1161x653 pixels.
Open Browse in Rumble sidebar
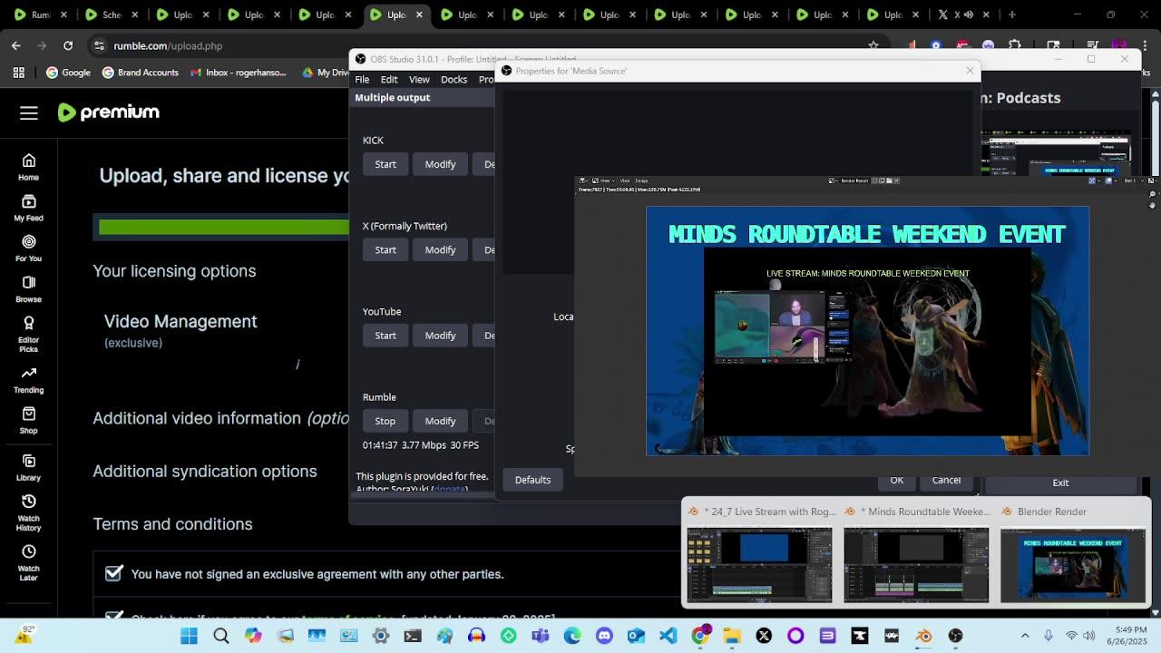pos(28,289)
